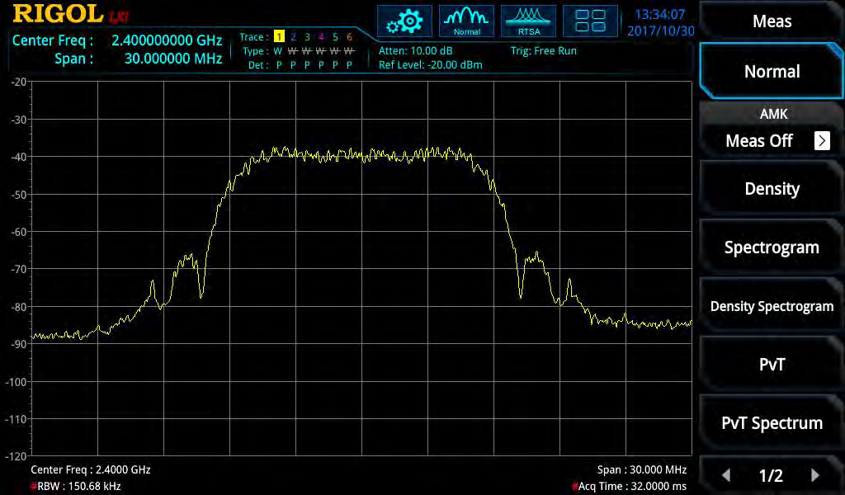Expand the AMK Meas Off submenu arrow
Image resolution: width=845 pixels, height=495 pixels.
coord(822,140)
